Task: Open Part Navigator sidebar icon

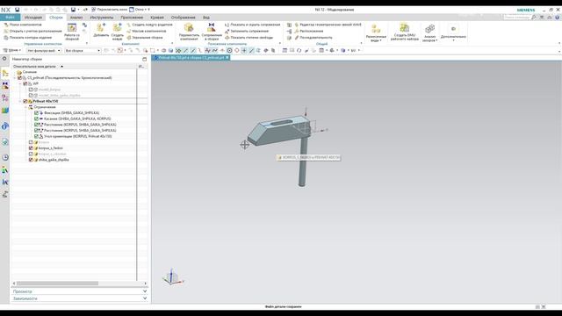Action: coord(5,97)
